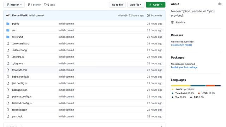Viewport: 226px width, 127px height.
Task: Click the Go to file button
Action: coord(117,5)
